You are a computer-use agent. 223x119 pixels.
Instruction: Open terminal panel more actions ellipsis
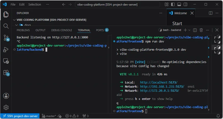(x=207, y=30)
